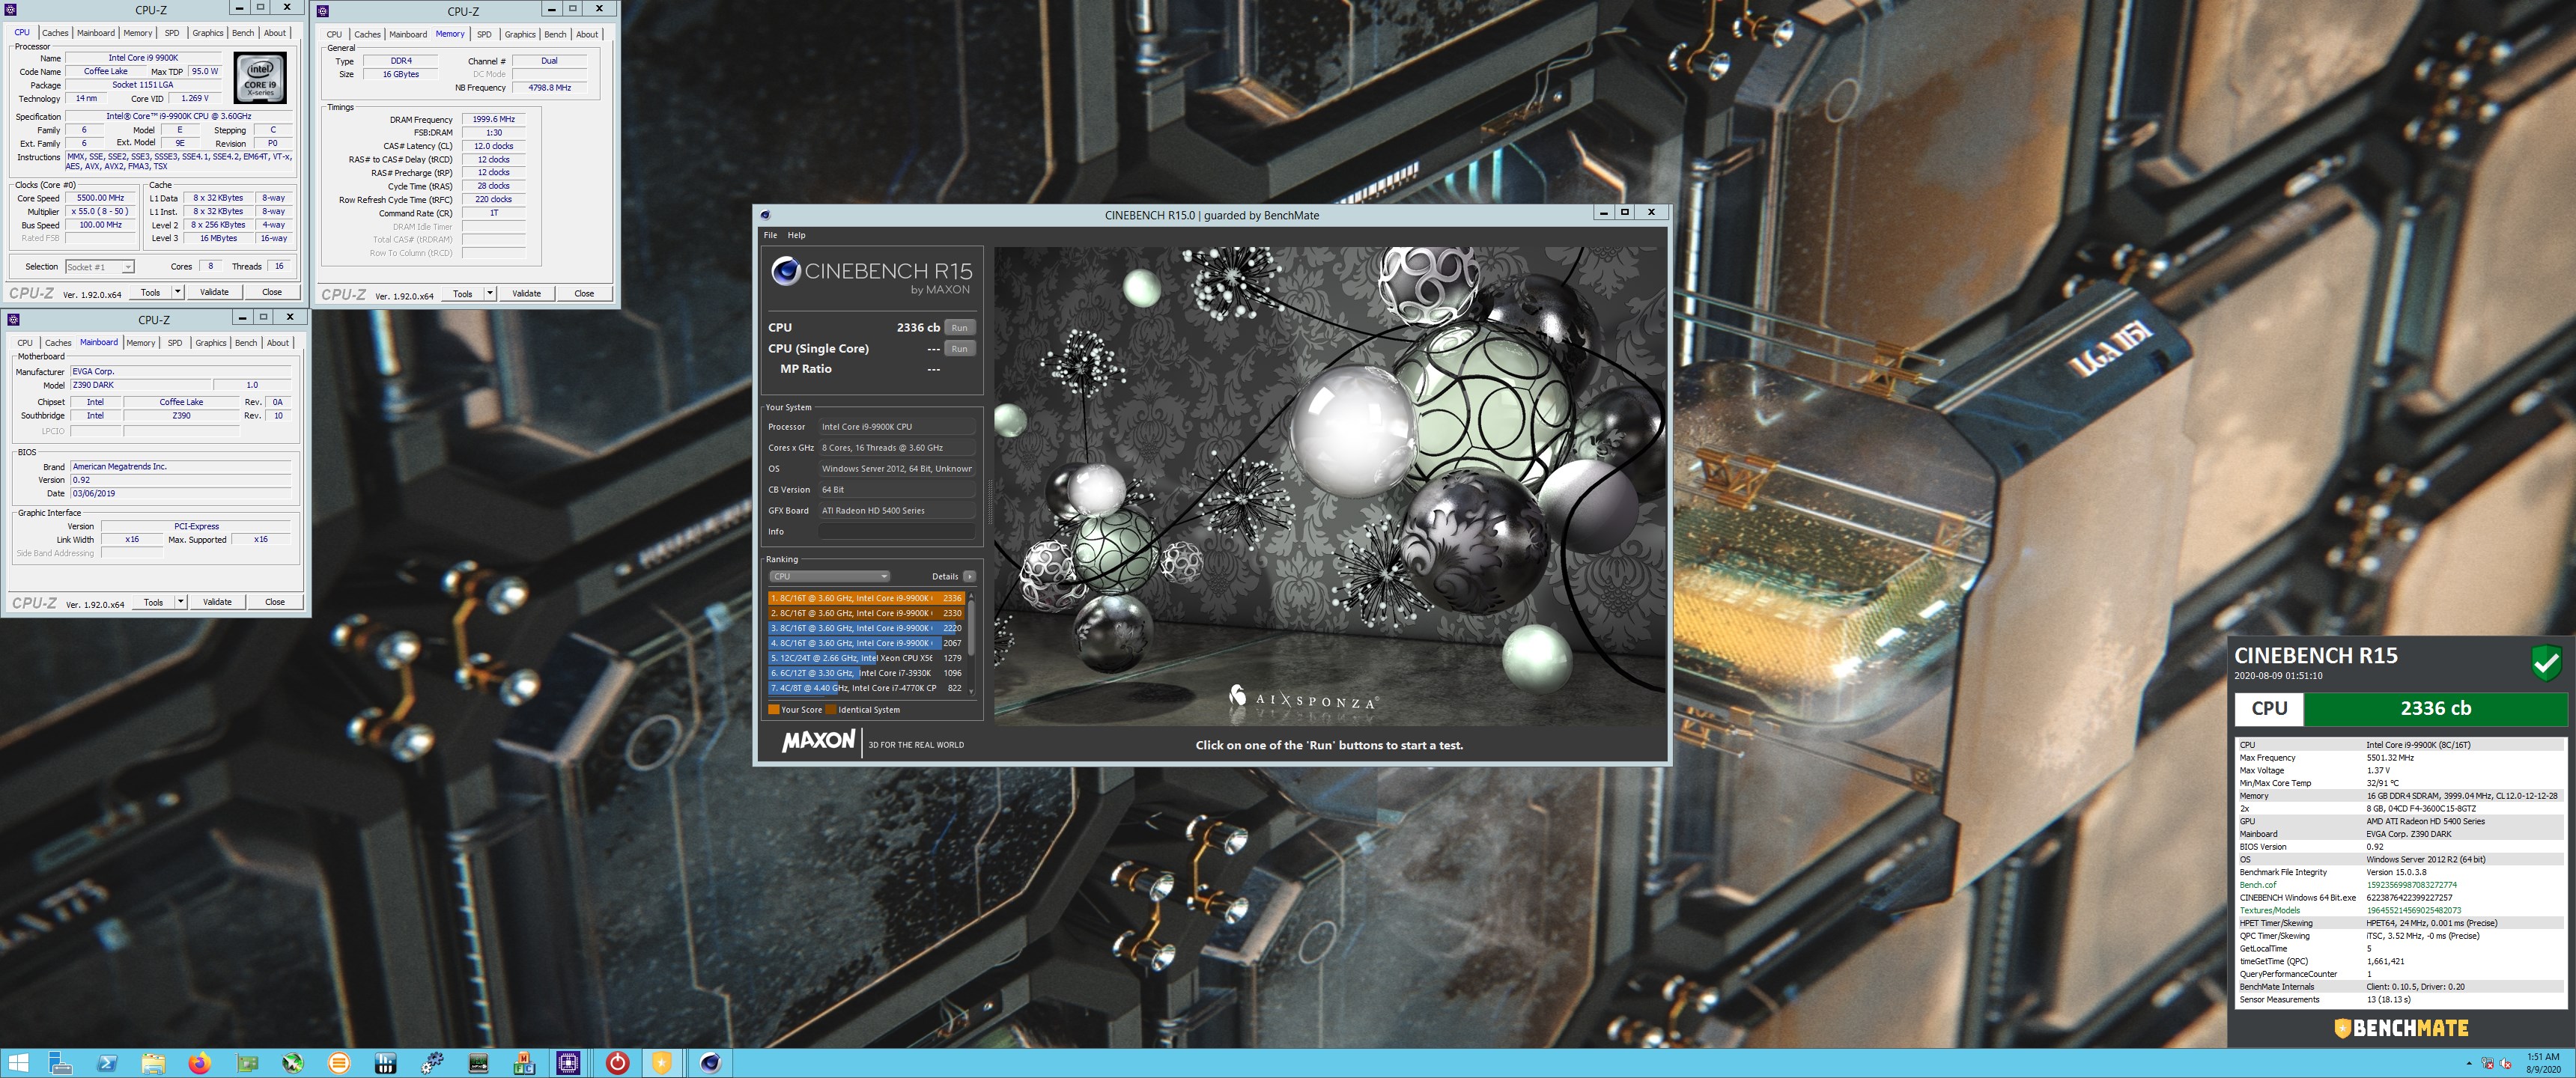Switch to Cinebench via its taskbar icon
Viewport: 2576px width, 1078px height.
[x=710, y=1063]
